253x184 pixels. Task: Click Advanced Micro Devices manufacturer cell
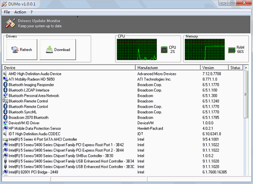[157, 74]
